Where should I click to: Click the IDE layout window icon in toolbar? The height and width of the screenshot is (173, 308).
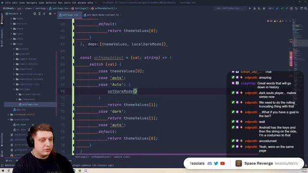302,9
